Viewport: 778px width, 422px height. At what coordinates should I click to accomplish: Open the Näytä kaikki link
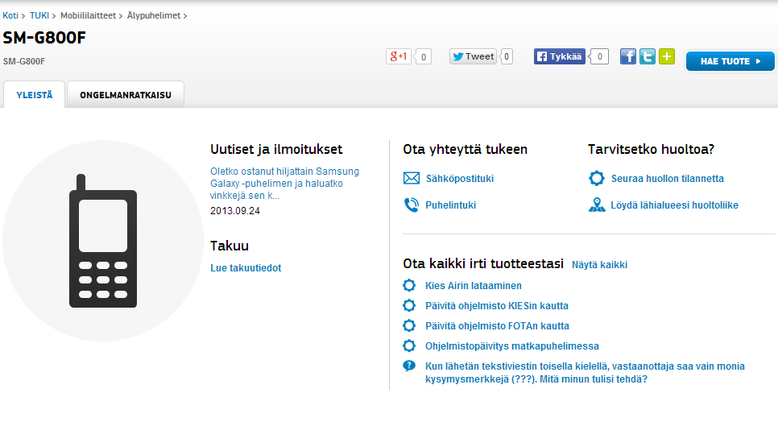tap(599, 265)
